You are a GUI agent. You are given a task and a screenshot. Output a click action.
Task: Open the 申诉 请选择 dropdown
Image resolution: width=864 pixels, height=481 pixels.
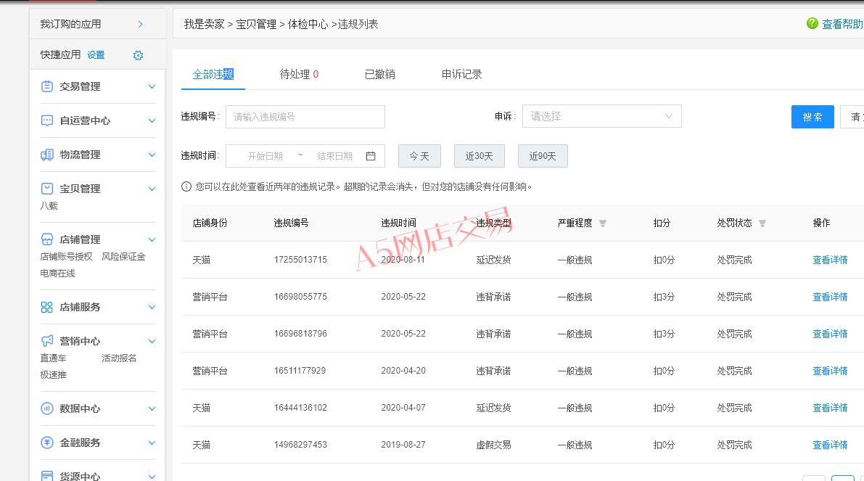click(x=601, y=116)
